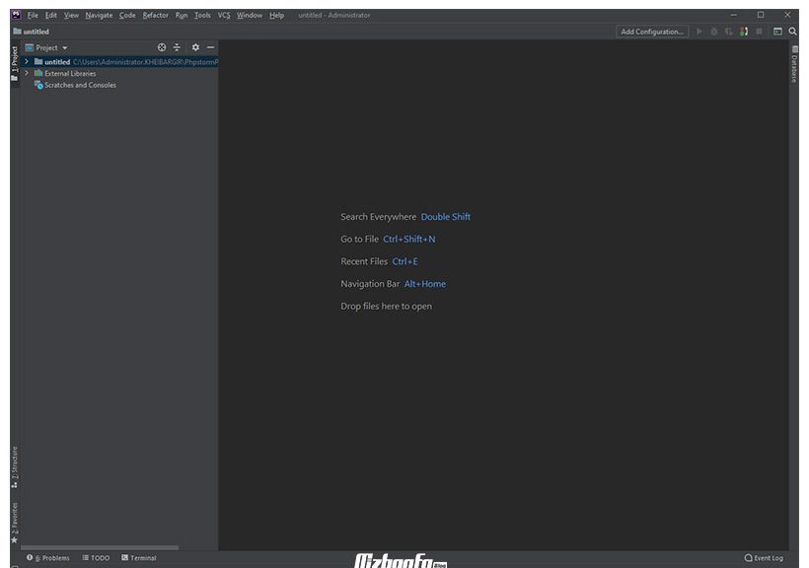Hide the Project panel with minus icon
Viewport: 809px width, 568px height.
pos(210,47)
